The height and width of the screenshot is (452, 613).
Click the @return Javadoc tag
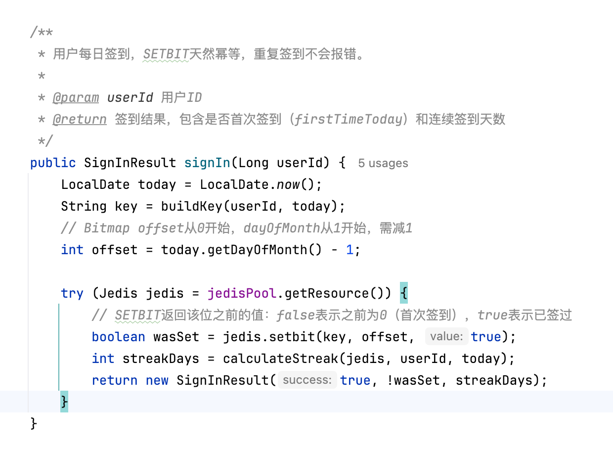(x=80, y=119)
